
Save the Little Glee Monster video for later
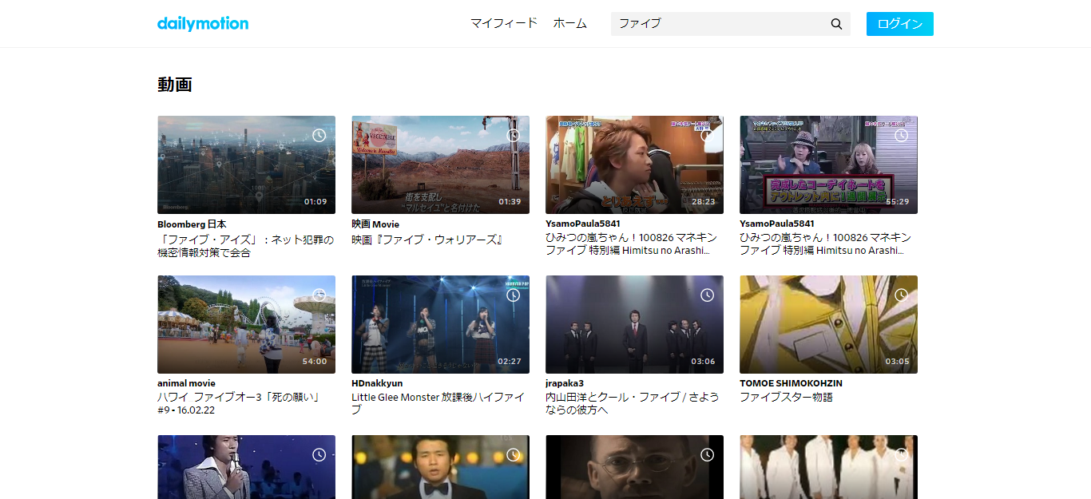click(514, 295)
